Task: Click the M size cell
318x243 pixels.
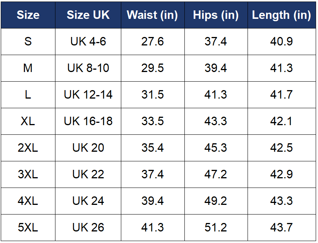Action: [28, 68]
